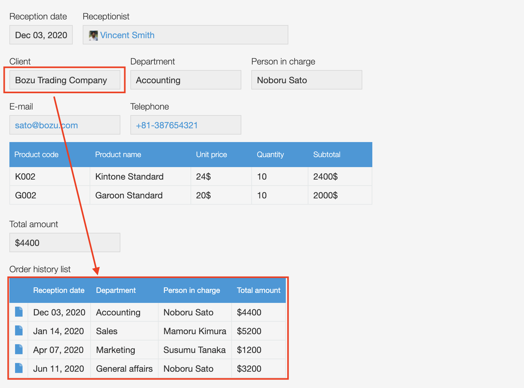Call the +81-387654321 telephone link
524x388 pixels.
pos(167,125)
